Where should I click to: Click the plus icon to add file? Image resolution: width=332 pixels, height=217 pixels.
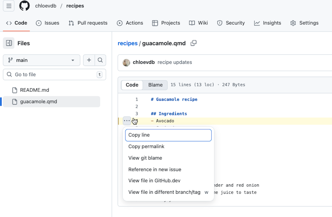click(x=89, y=60)
